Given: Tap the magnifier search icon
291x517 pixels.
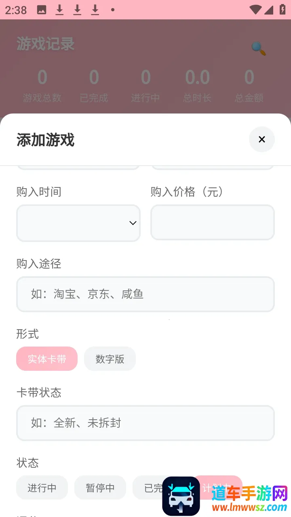Looking at the screenshot, I should click(258, 48).
